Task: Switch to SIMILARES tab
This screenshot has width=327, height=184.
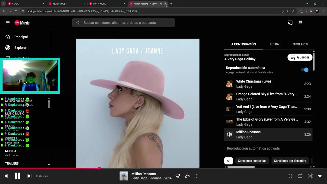Action: (300, 44)
